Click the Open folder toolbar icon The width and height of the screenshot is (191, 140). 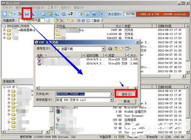coord(11,14)
